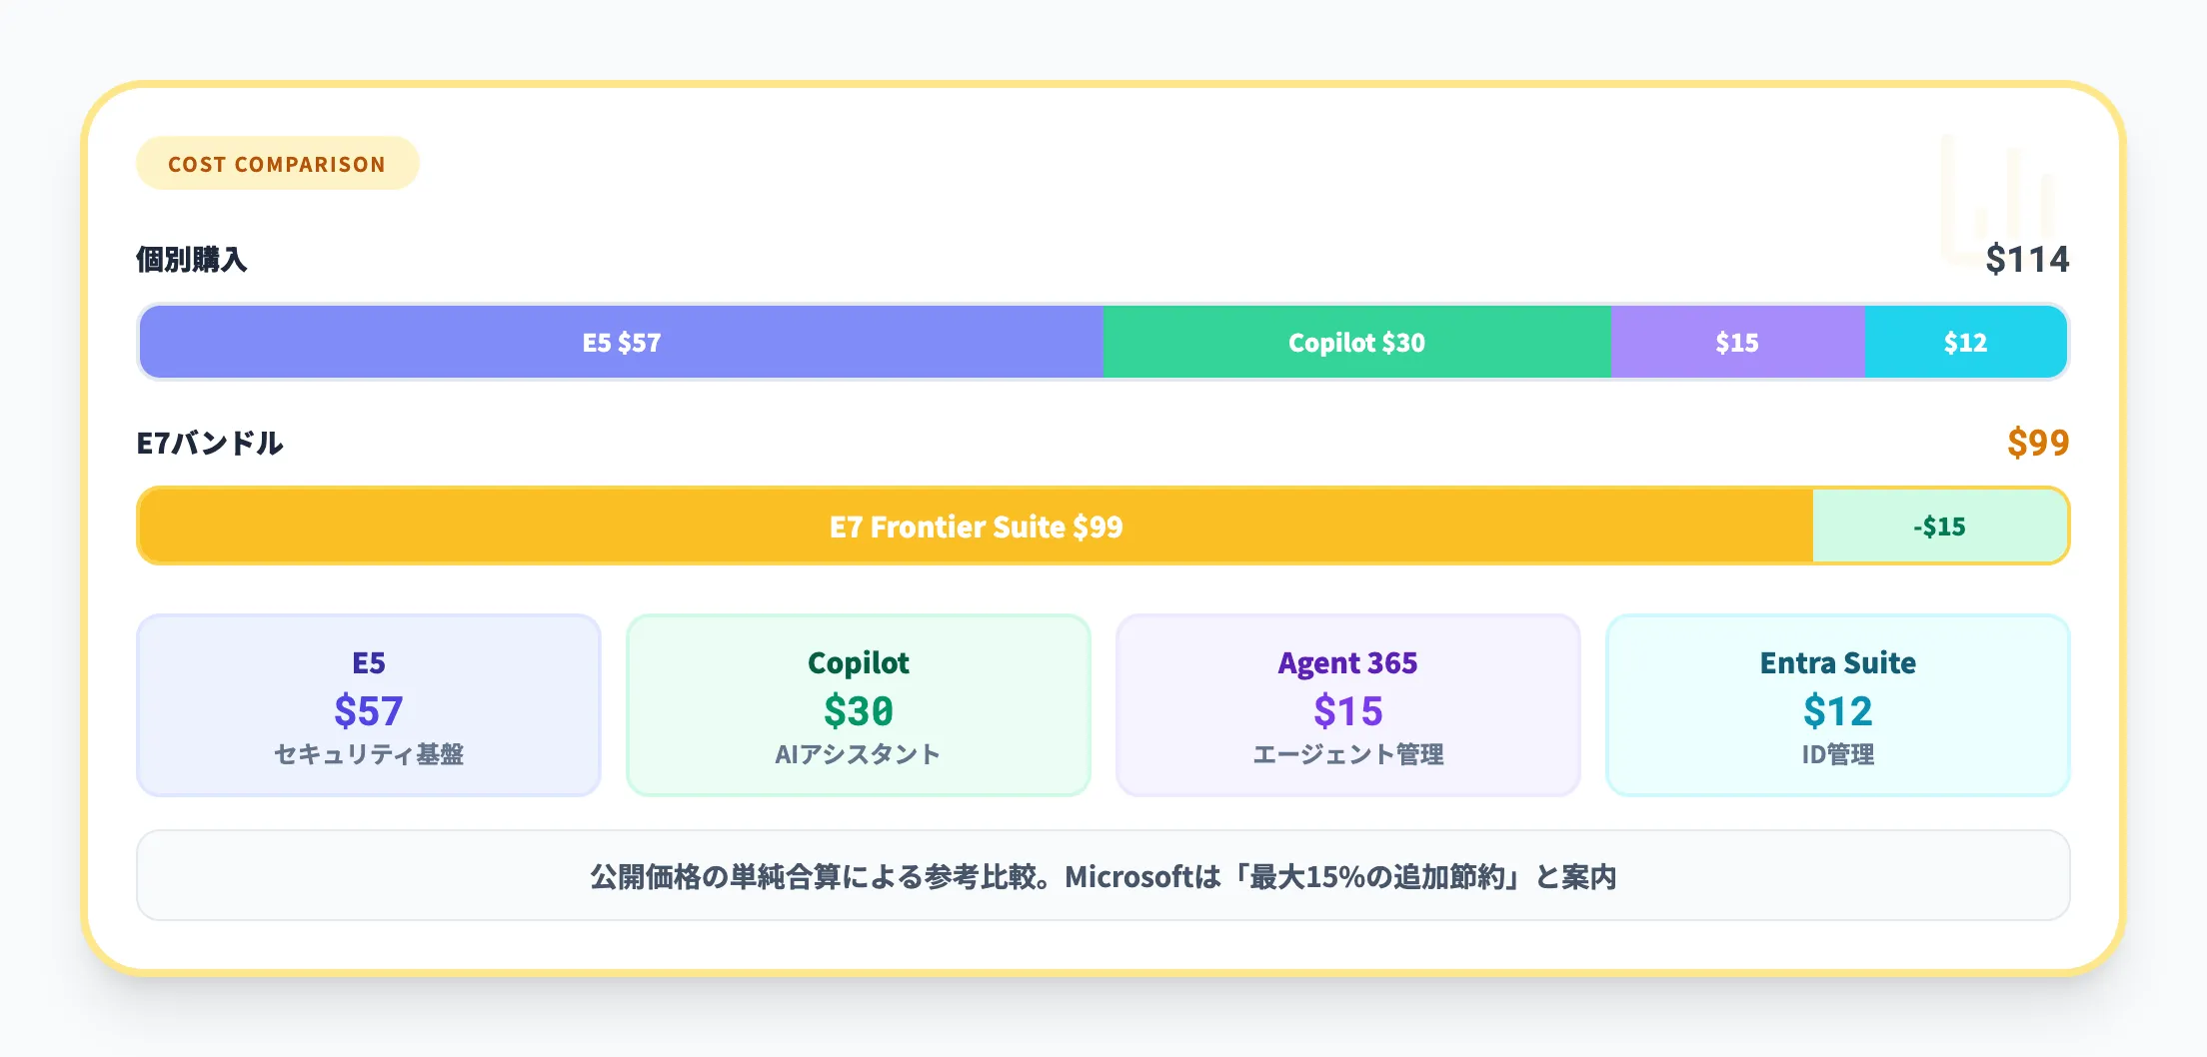Click the cyan $12 bar segment
2207x1057 pixels.
[x=1965, y=343]
